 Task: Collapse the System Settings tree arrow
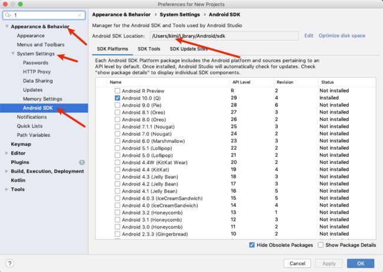point(13,53)
